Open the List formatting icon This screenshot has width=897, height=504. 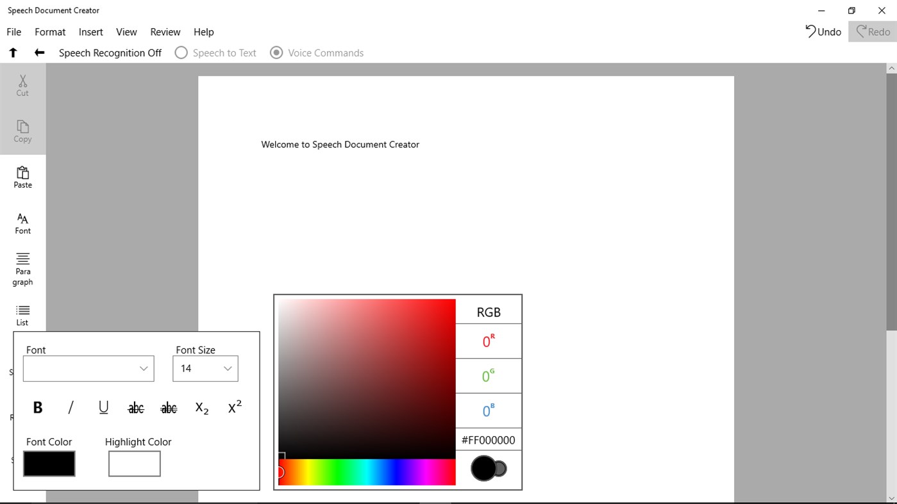coord(22,314)
